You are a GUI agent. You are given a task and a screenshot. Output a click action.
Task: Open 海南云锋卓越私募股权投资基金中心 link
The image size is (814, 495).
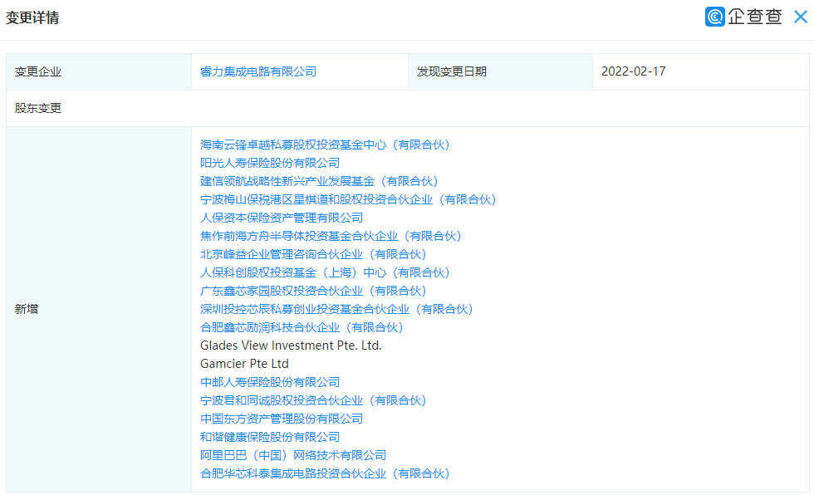click(325, 145)
